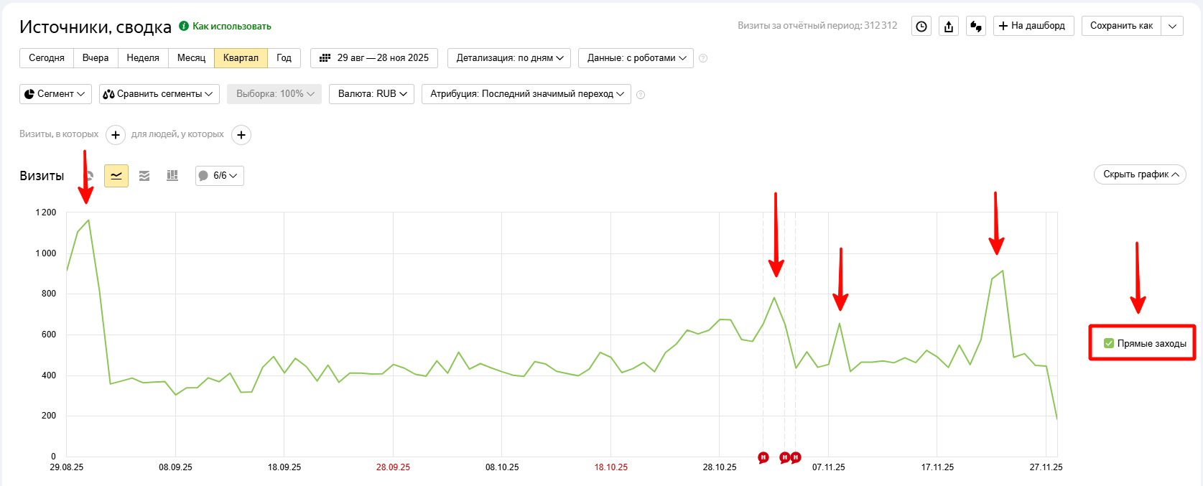Open 'Атрибуция: Последний значимый переход' dropdown

[526, 94]
